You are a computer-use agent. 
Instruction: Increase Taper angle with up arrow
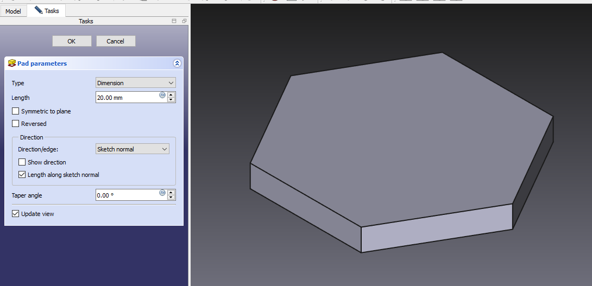click(x=171, y=193)
